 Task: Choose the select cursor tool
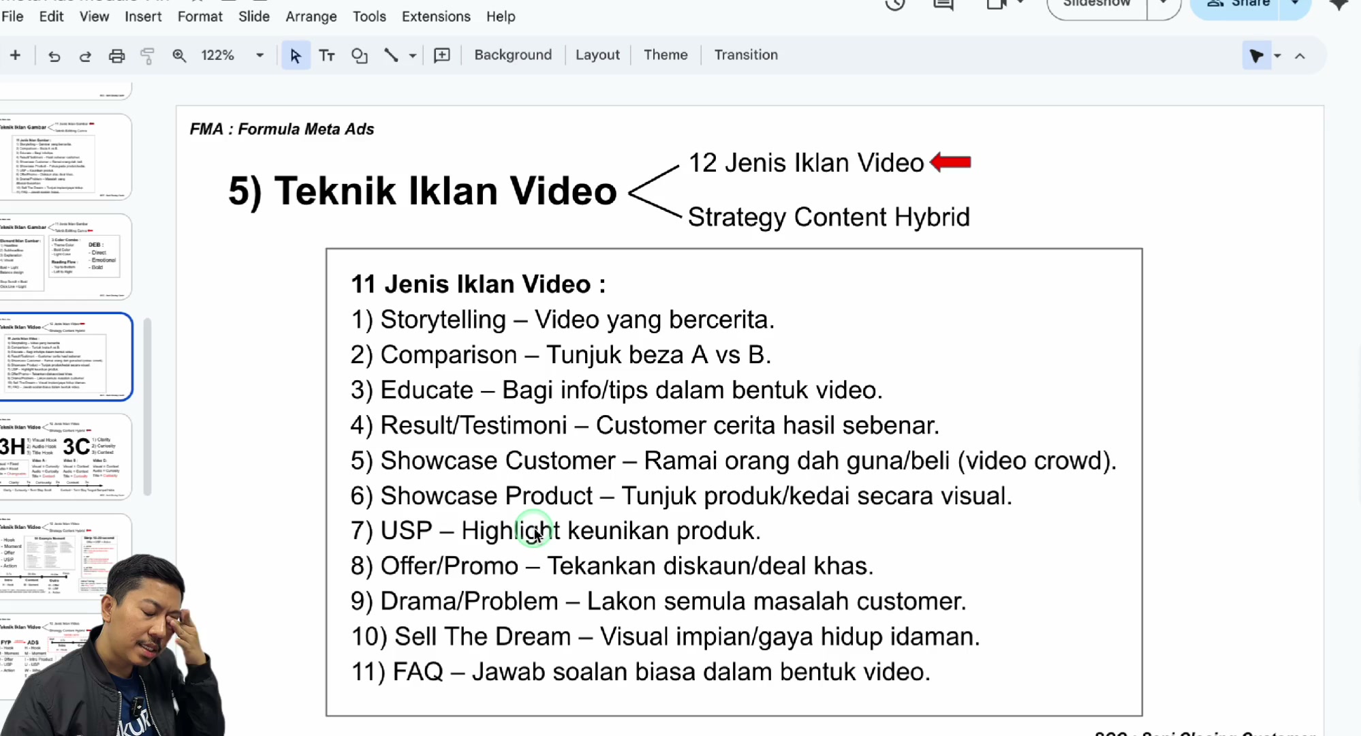click(x=296, y=56)
